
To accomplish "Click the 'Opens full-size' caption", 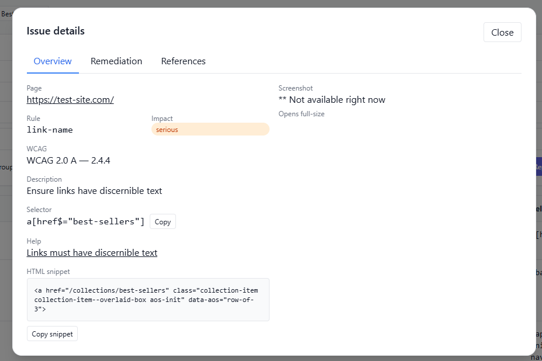I will point(301,114).
